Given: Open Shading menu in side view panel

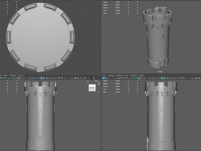Looking at the screenshot, I should point(111,75).
